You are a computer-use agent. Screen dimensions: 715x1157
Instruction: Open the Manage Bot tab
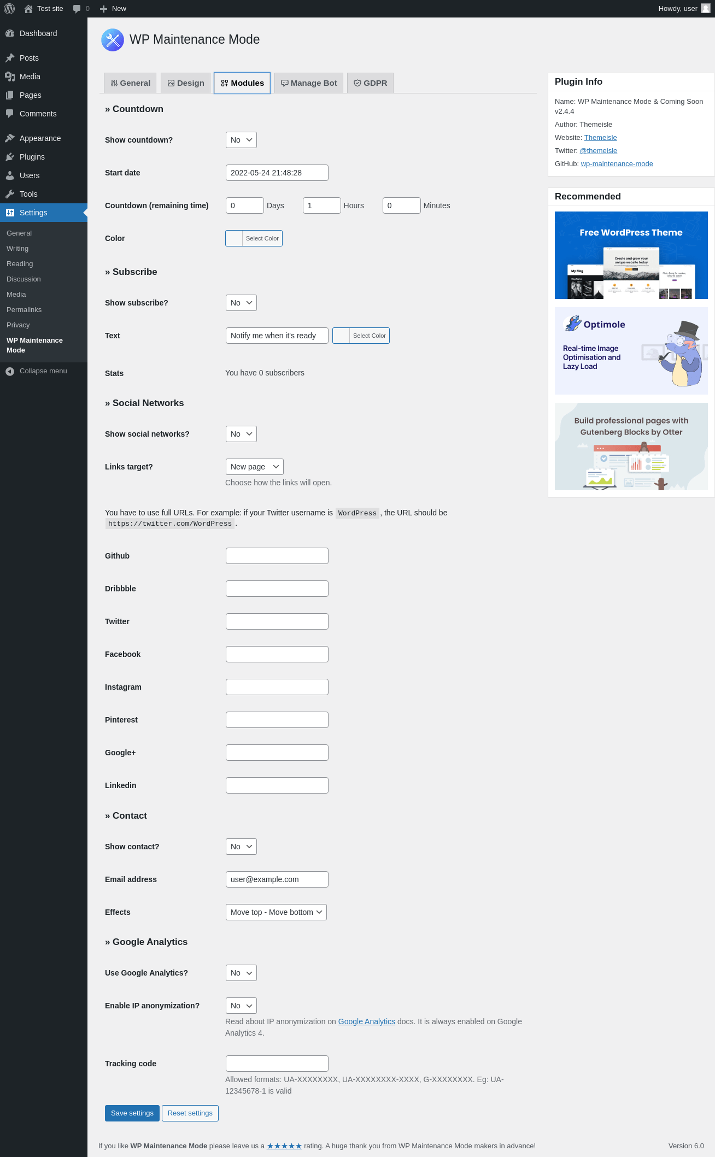pyautogui.click(x=309, y=83)
